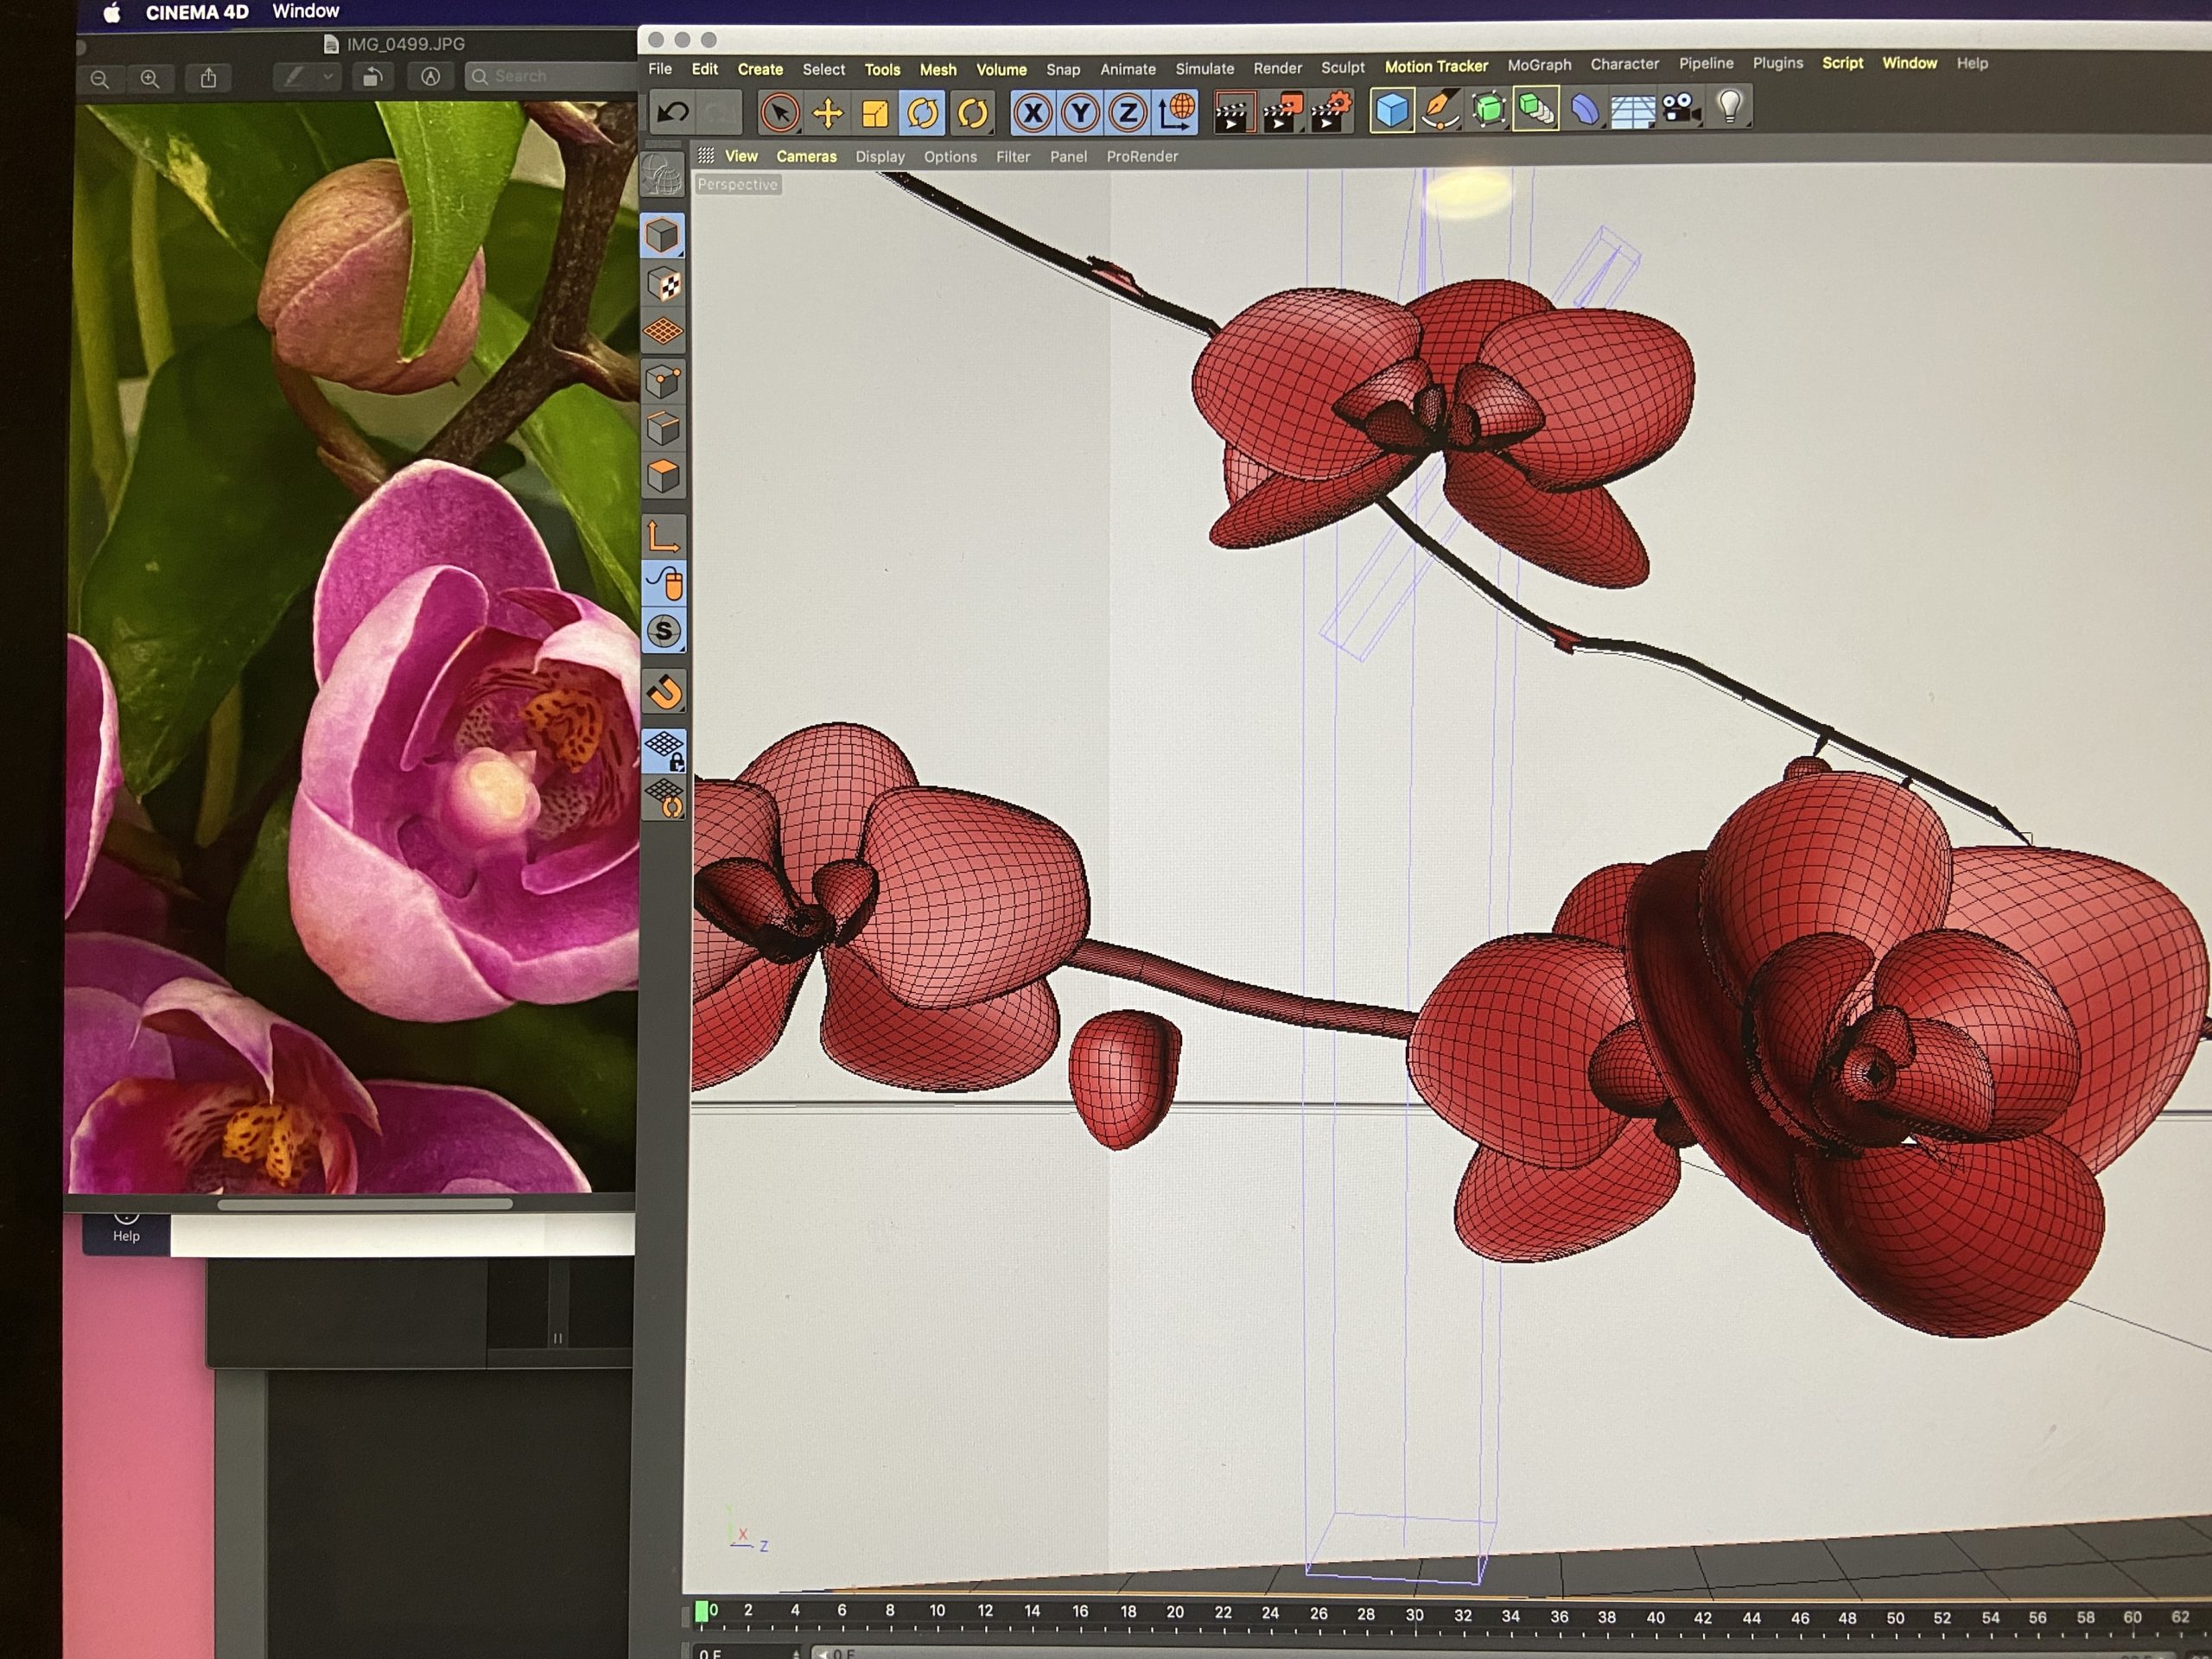This screenshot has height=1659, width=2212.
Task: Switch to Edges mode
Action: (662, 429)
